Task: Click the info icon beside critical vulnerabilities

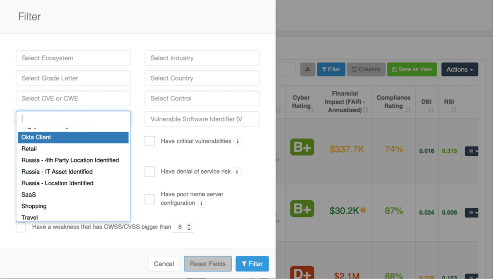Action: coord(237,141)
